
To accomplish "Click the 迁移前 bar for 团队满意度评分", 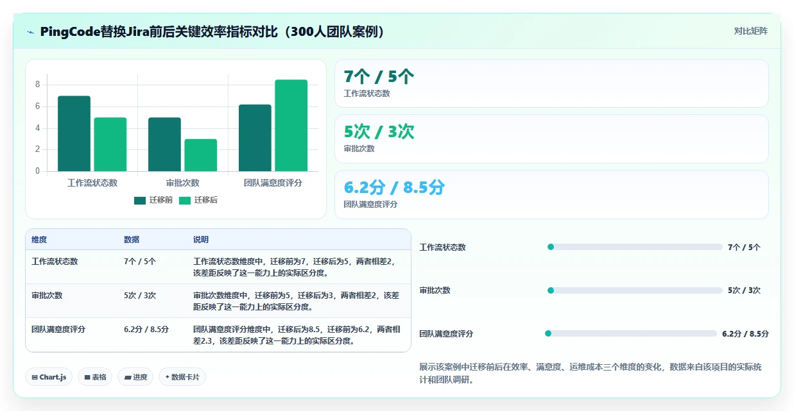I will (255, 138).
